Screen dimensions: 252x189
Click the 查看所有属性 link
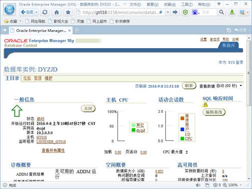[53, 150]
